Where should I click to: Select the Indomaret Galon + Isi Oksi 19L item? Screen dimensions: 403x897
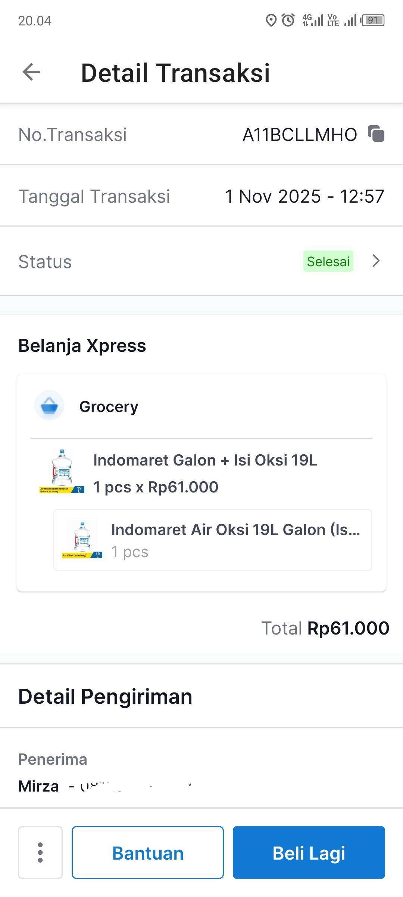205,460
